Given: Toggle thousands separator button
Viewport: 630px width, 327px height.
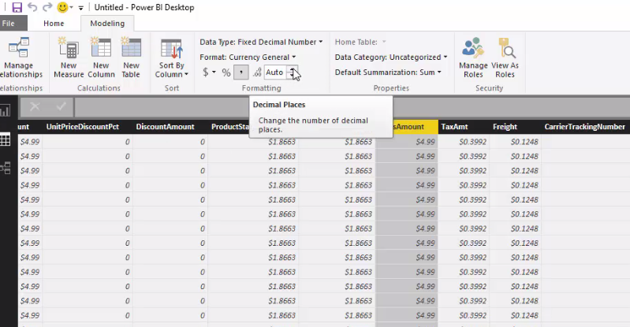Looking at the screenshot, I should click(241, 72).
